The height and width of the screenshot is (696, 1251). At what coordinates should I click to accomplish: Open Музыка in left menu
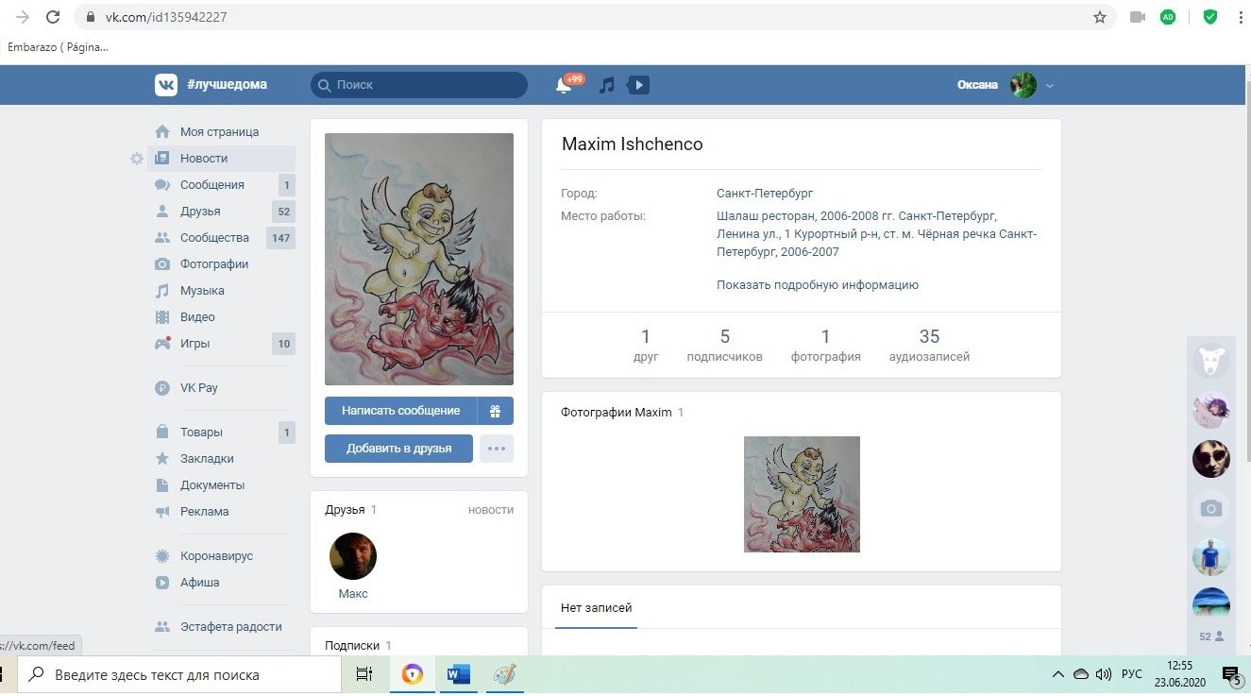pos(223,291)
